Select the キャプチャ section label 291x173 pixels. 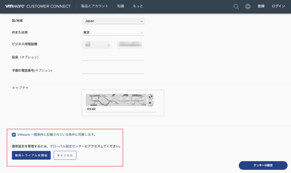pyautogui.click(x=20, y=88)
